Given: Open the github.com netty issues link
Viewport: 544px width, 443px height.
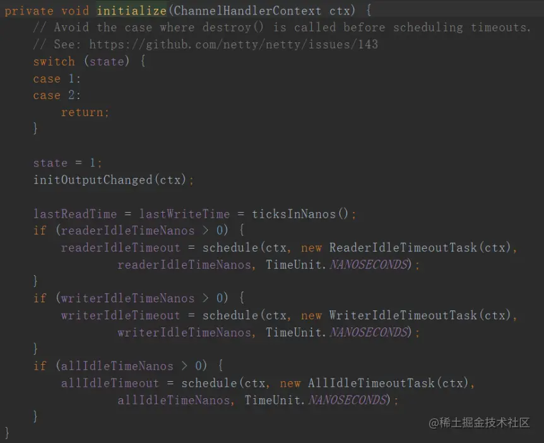Looking at the screenshot, I should (234, 44).
